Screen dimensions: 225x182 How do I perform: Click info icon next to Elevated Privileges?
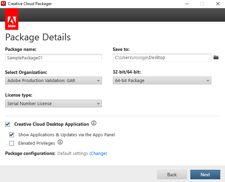(60, 142)
